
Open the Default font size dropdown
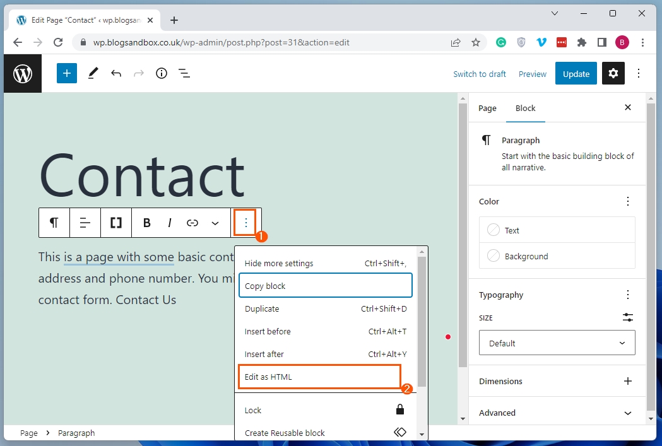[x=557, y=343]
